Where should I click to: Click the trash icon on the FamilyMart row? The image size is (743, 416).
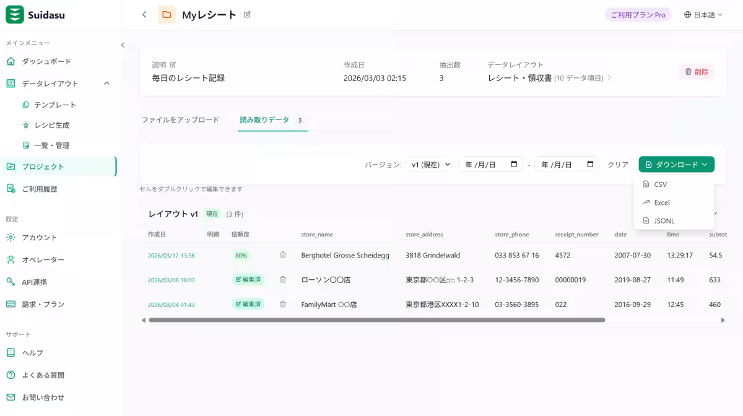(283, 304)
